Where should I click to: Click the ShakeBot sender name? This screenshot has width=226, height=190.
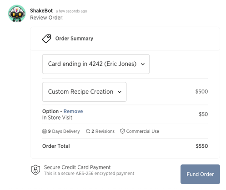(41, 11)
